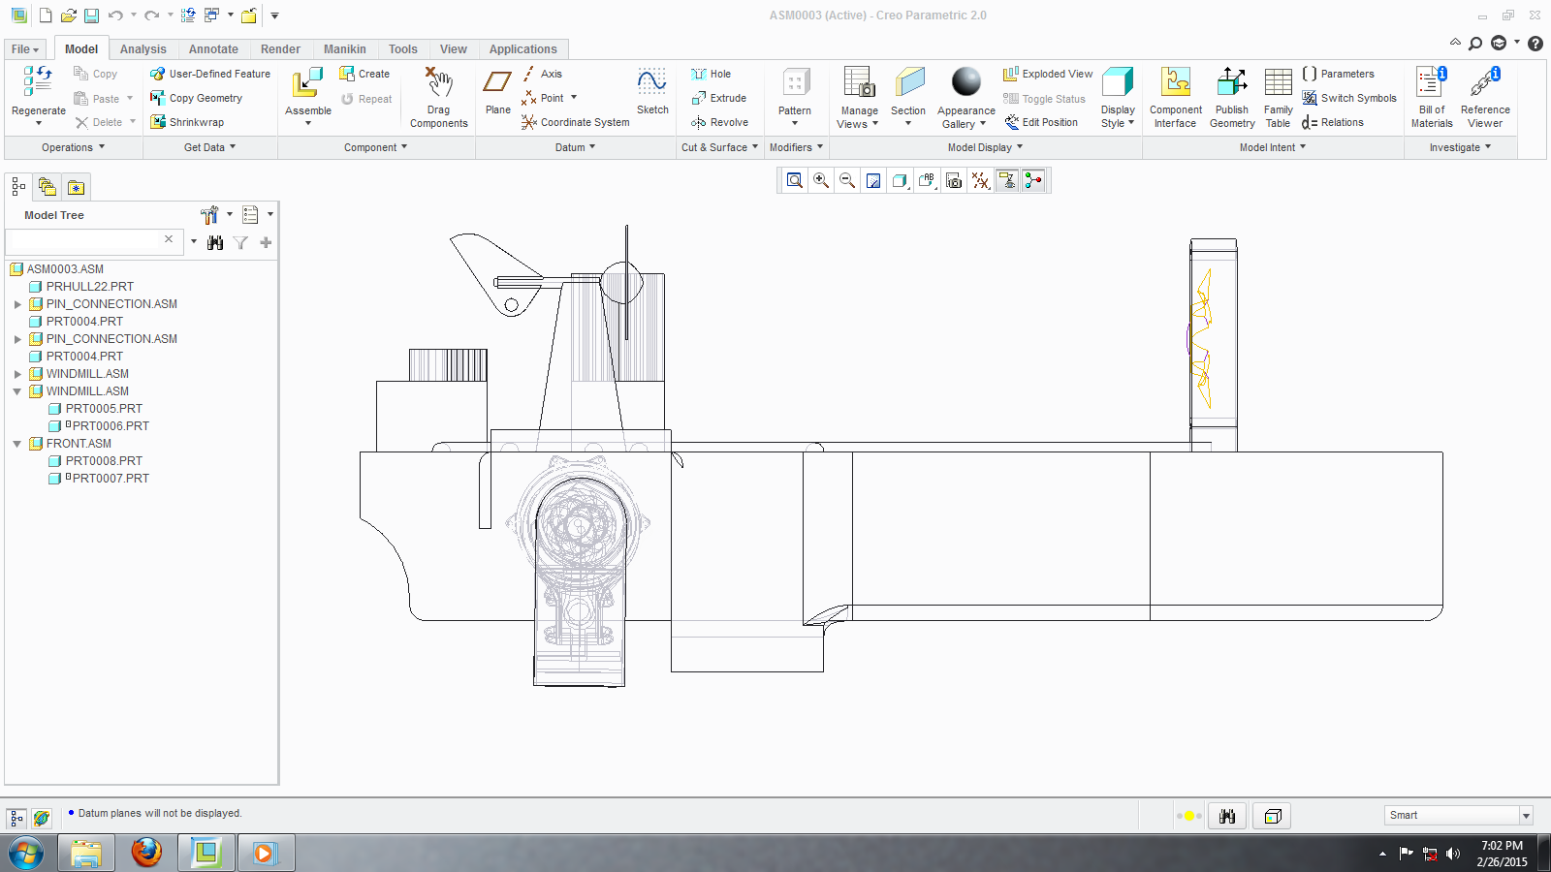Open the Relations dialog
Screen dimensions: 1551x872
pos(1333,122)
